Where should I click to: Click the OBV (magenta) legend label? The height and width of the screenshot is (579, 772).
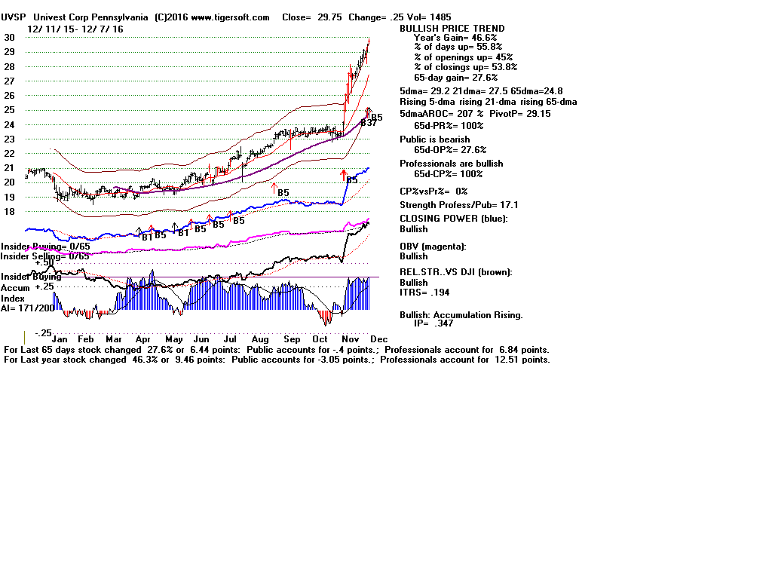click(x=433, y=247)
